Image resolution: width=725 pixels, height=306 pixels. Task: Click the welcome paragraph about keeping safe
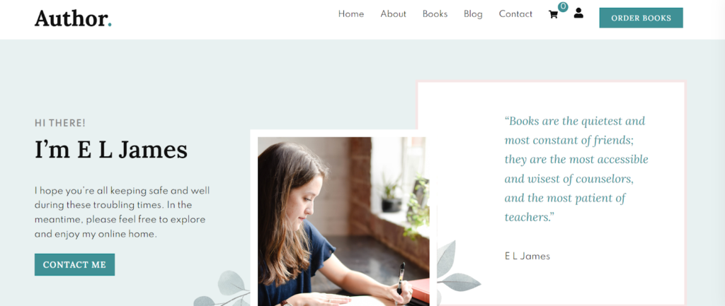pyautogui.click(x=122, y=212)
